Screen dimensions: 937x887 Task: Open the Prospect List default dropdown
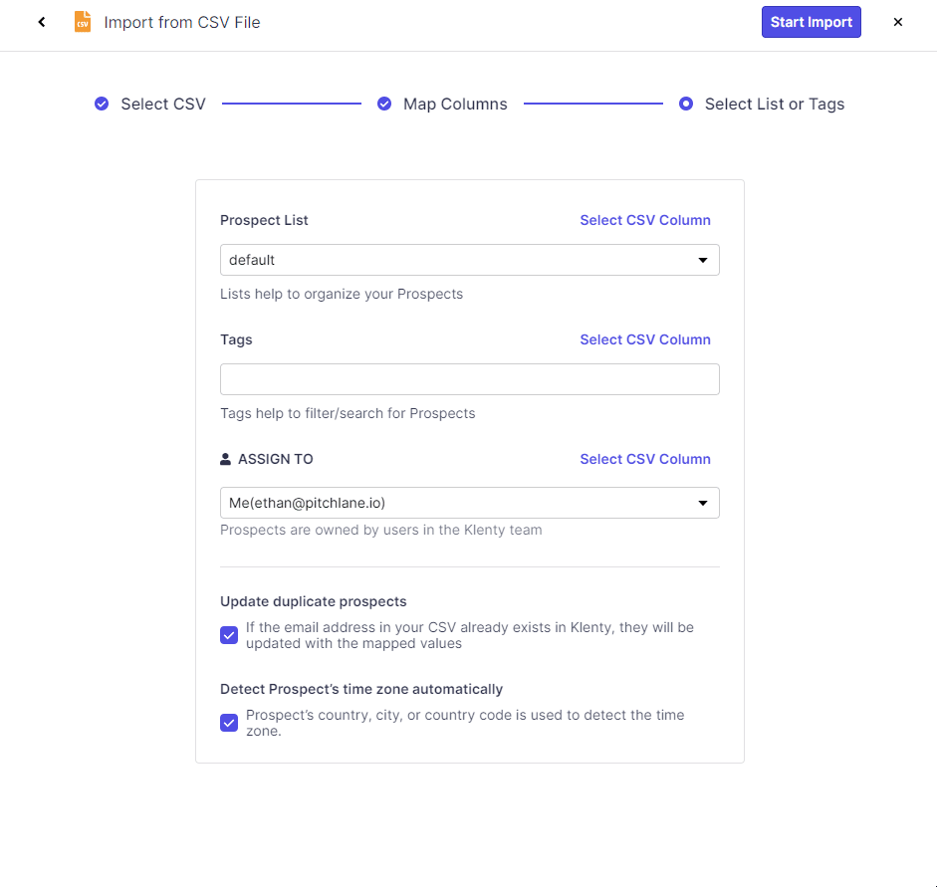point(469,260)
